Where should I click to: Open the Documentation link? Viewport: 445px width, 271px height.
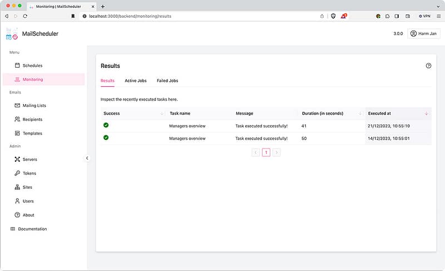pos(32,229)
